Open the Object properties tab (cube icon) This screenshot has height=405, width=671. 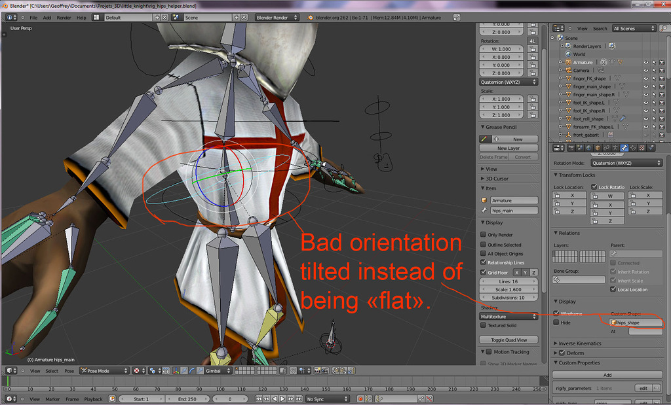(598, 148)
